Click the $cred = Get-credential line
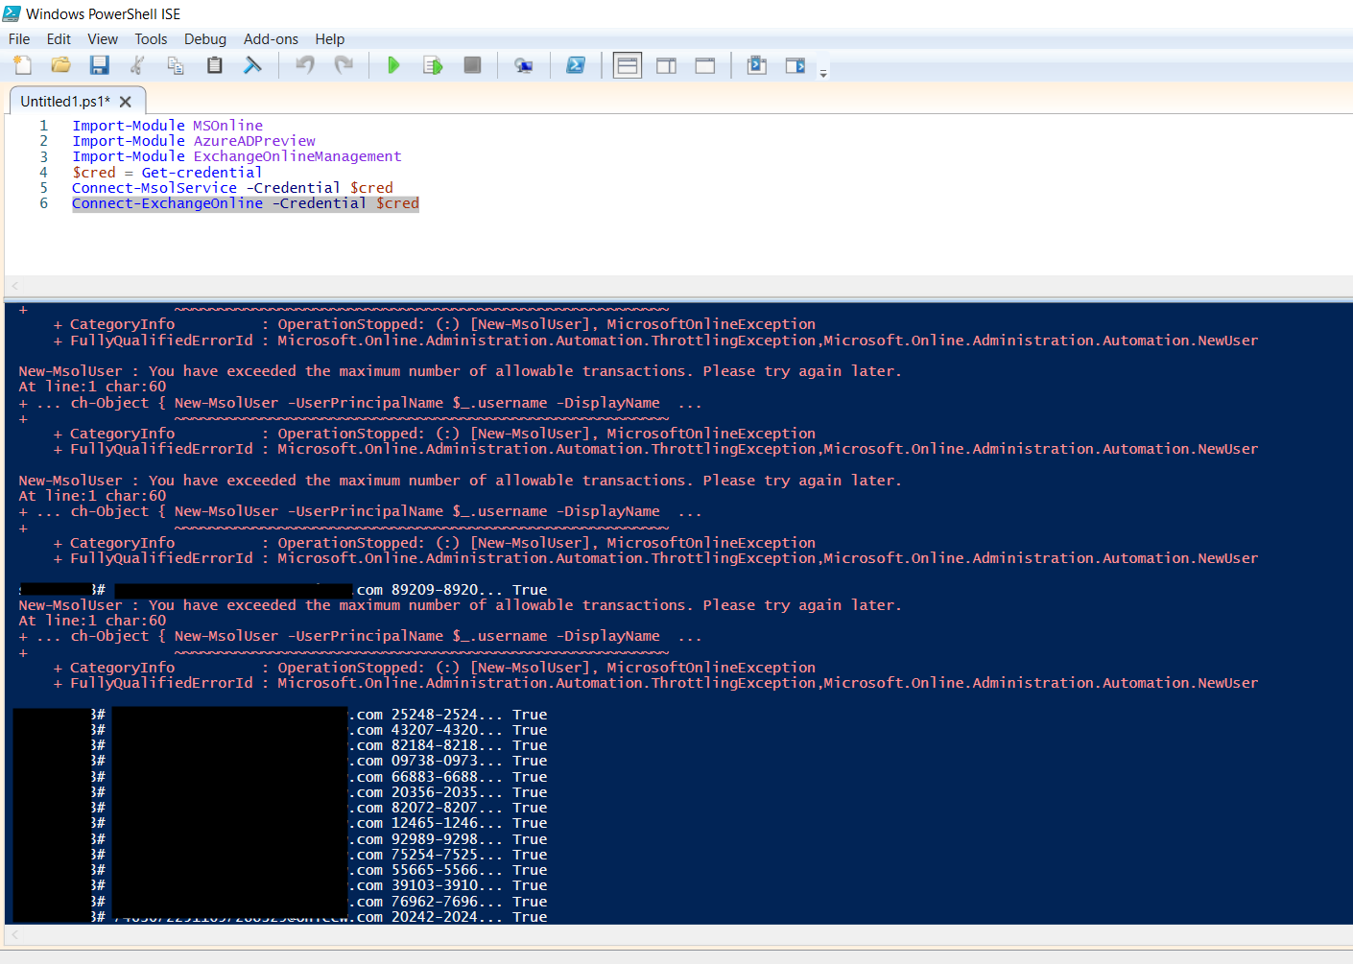Image resolution: width=1353 pixels, height=964 pixels. click(x=167, y=173)
